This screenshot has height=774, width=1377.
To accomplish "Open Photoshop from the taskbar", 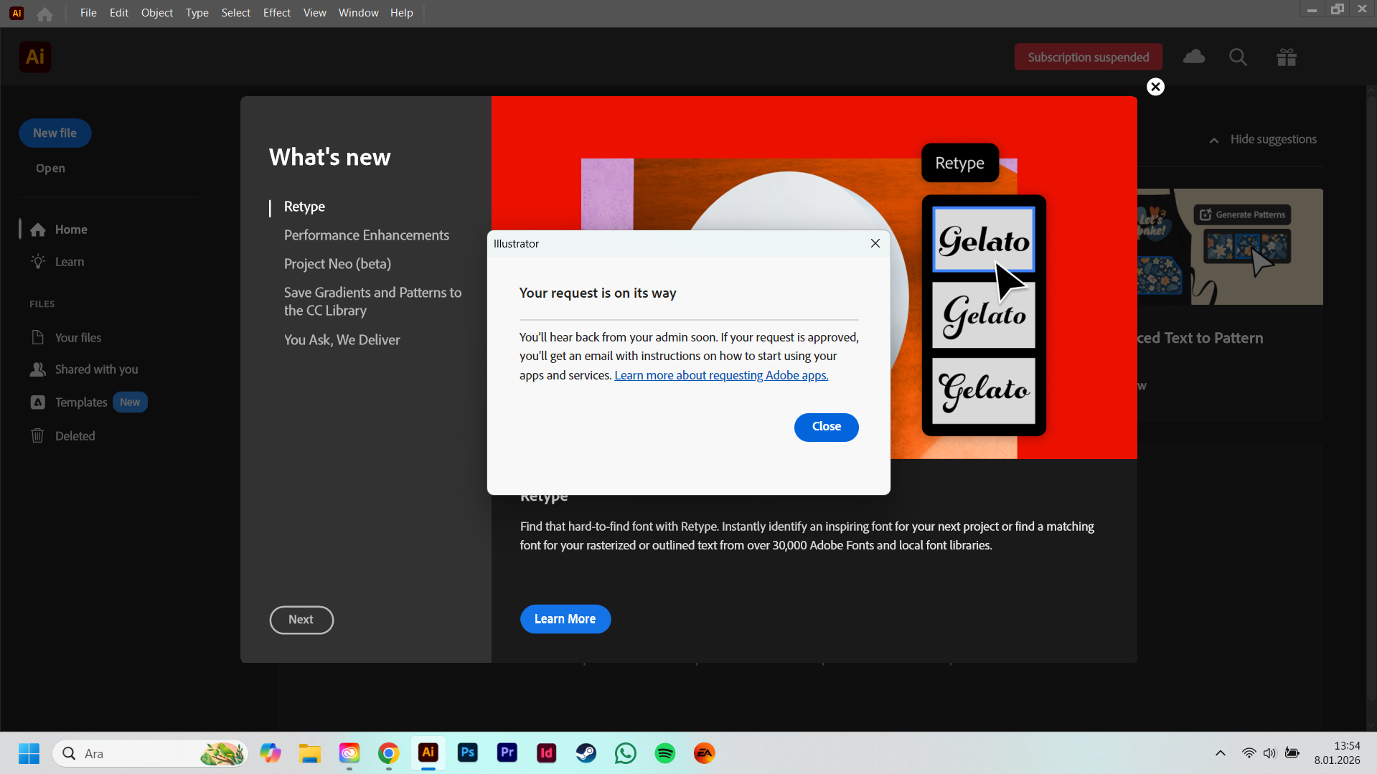I will click(468, 753).
